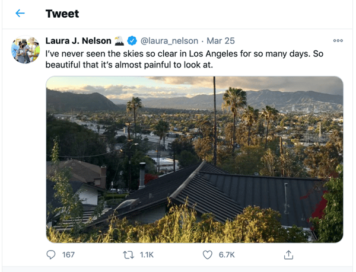
Task: Click the 1.1K retweets count
Action: [147, 255]
